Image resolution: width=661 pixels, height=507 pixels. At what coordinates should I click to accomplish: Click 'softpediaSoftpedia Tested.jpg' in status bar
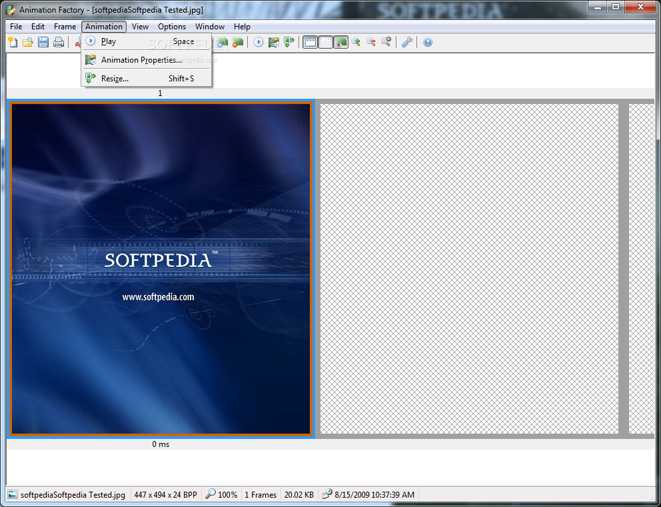click(73, 495)
